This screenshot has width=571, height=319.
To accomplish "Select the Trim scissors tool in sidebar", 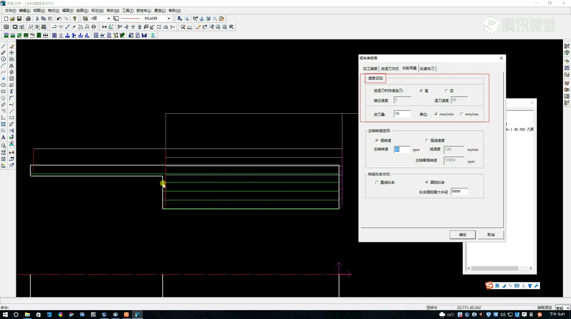I will coord(12,92).
